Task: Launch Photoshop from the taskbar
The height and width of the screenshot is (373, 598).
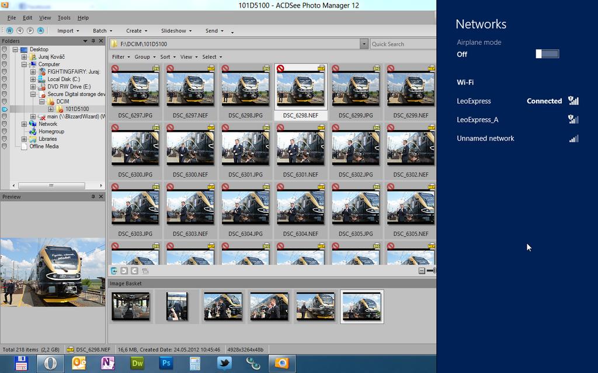Action: 166,364
